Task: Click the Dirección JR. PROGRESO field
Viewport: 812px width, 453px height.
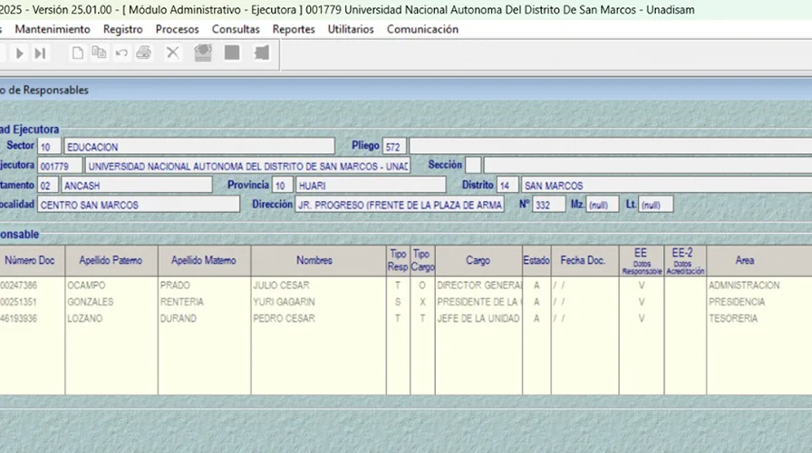Action: tap(400, 205)
